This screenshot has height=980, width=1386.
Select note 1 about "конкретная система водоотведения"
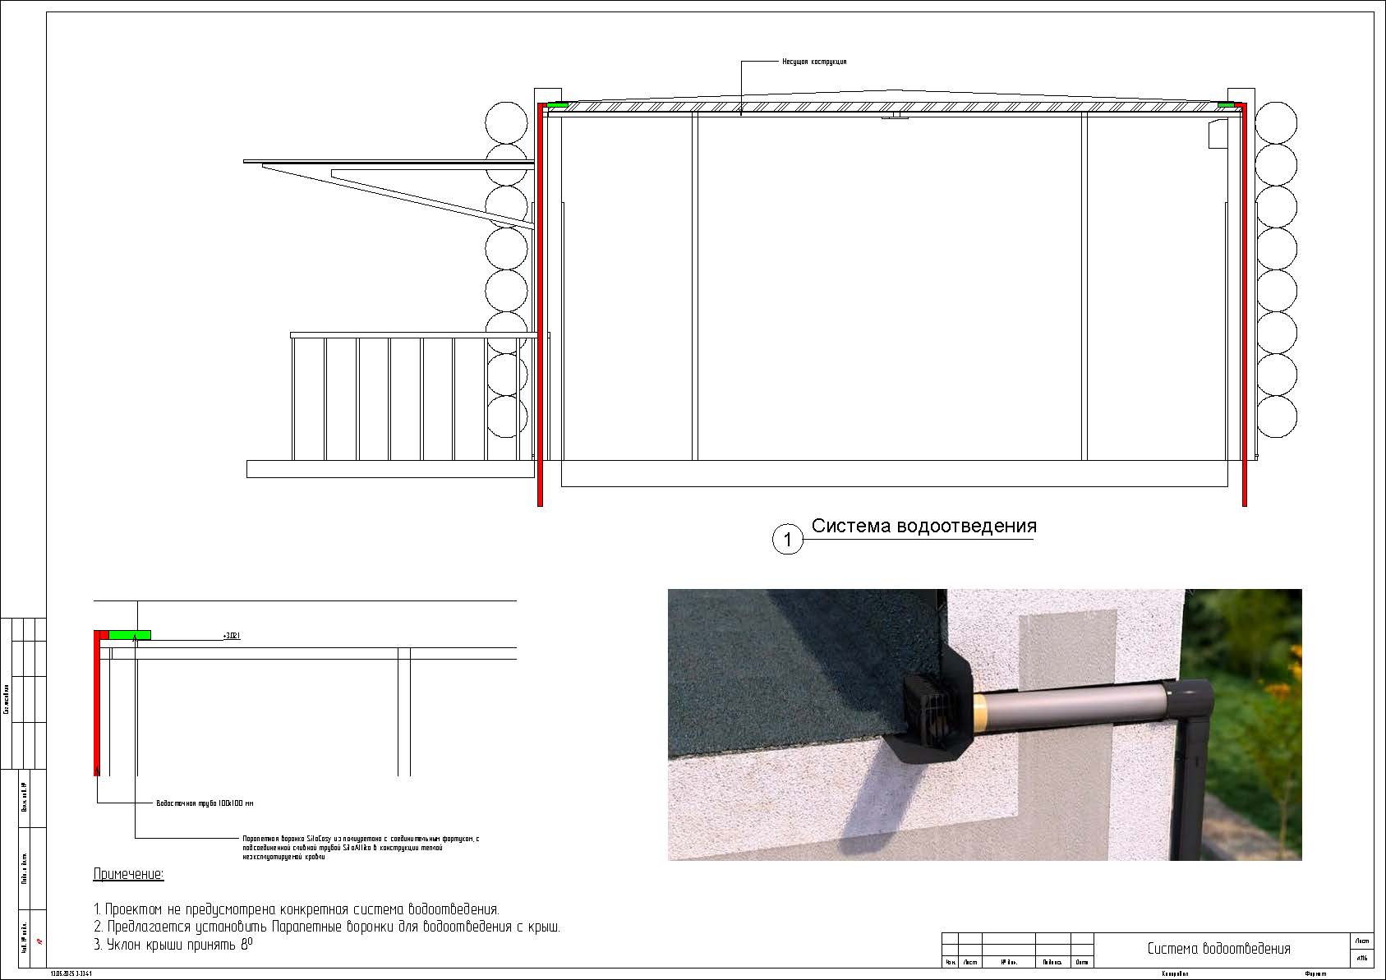click(297, 909)
